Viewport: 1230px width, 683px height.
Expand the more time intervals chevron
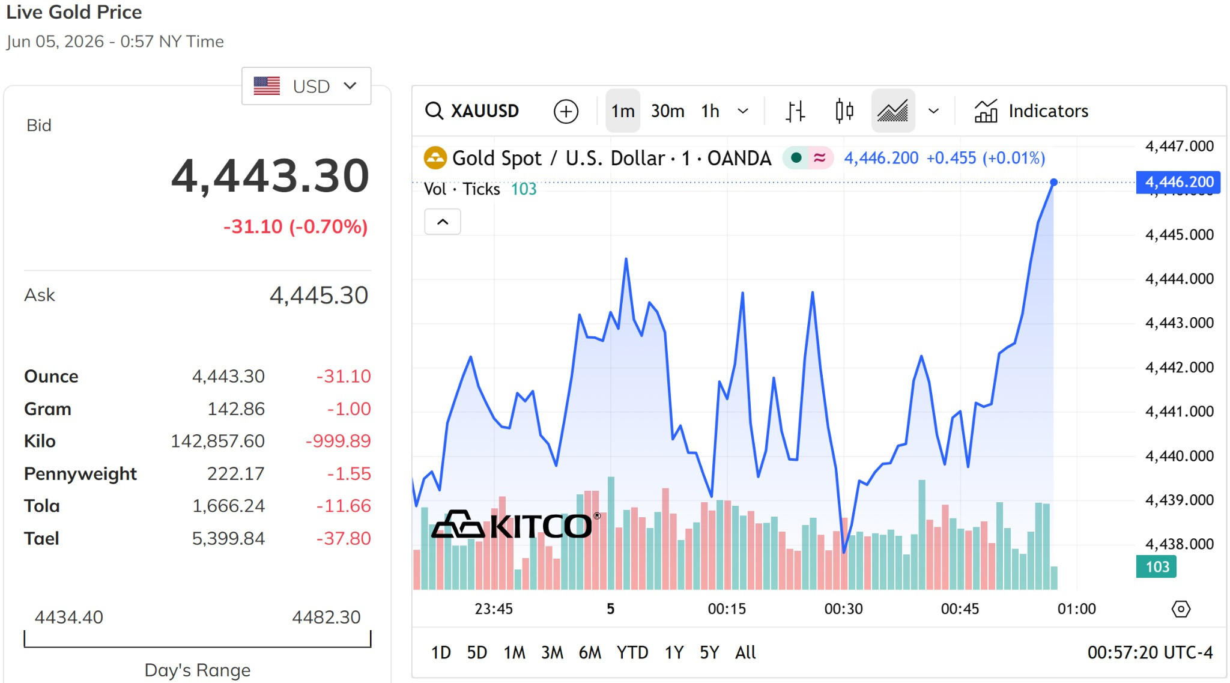743,111
